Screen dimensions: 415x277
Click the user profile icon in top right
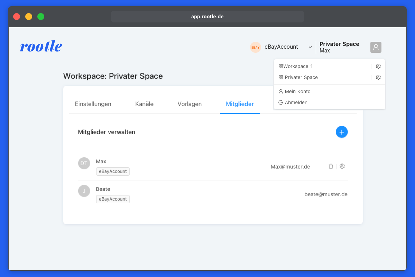tap(376, 47)
